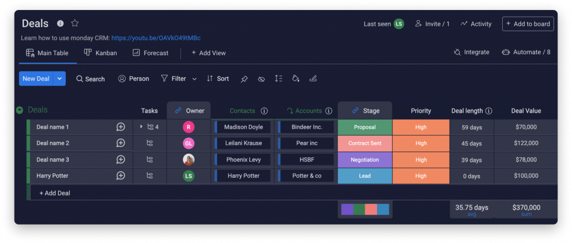The width and height of the screenshot is (572, 243).
Task: Open conversation for Deal name 1
Action: 121,127
